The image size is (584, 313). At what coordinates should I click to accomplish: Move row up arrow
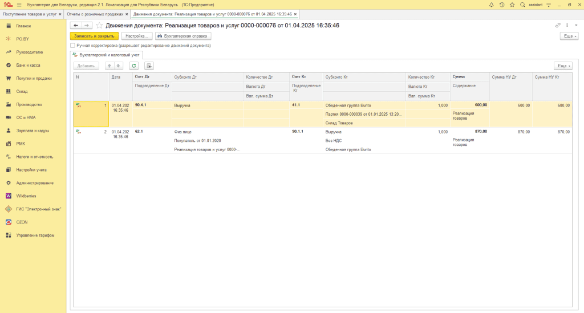point(109,66)
